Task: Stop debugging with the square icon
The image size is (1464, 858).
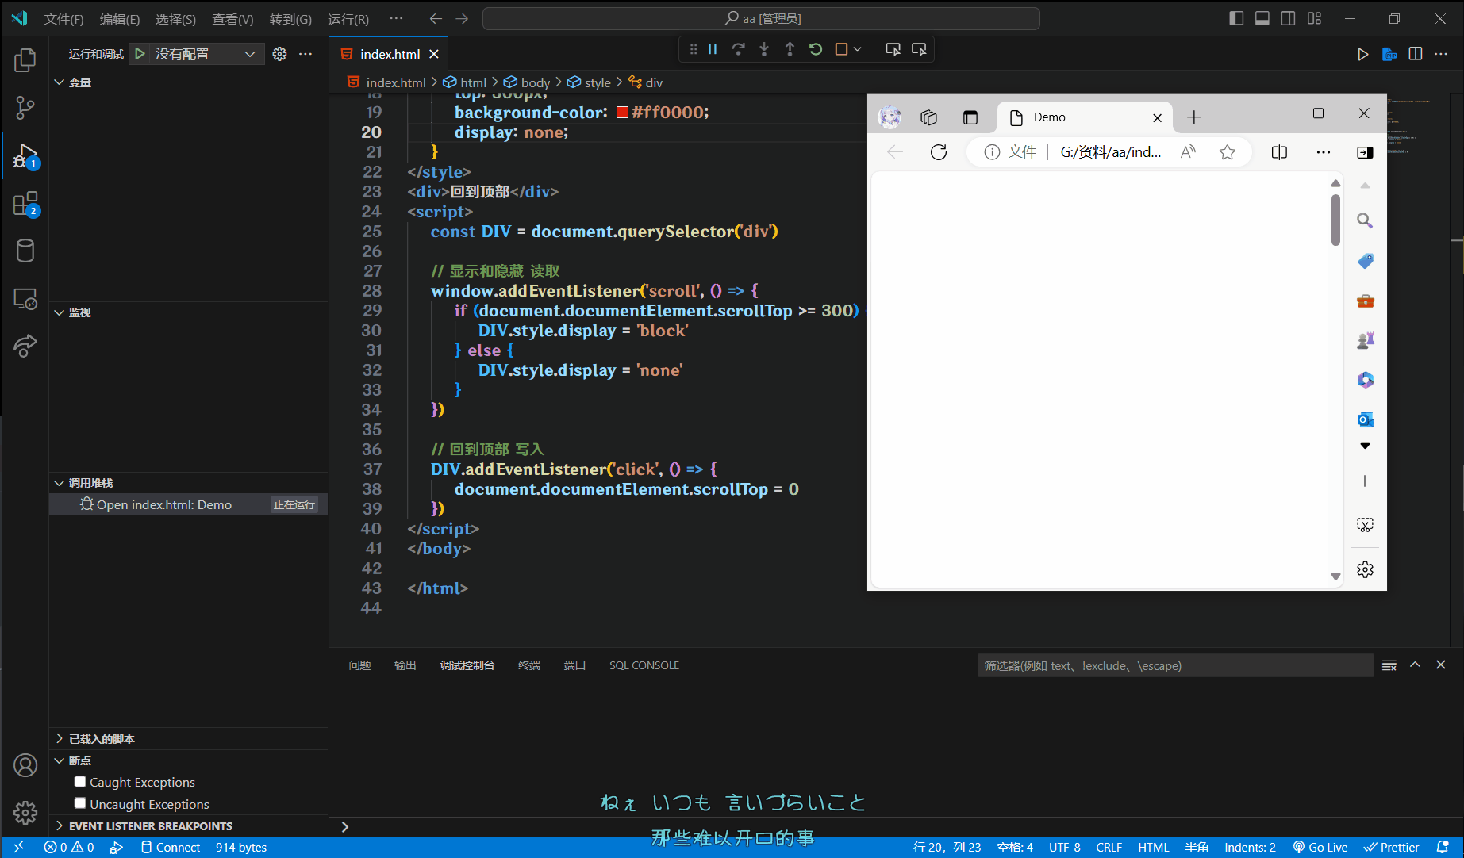Action: (x=841, y=49)
